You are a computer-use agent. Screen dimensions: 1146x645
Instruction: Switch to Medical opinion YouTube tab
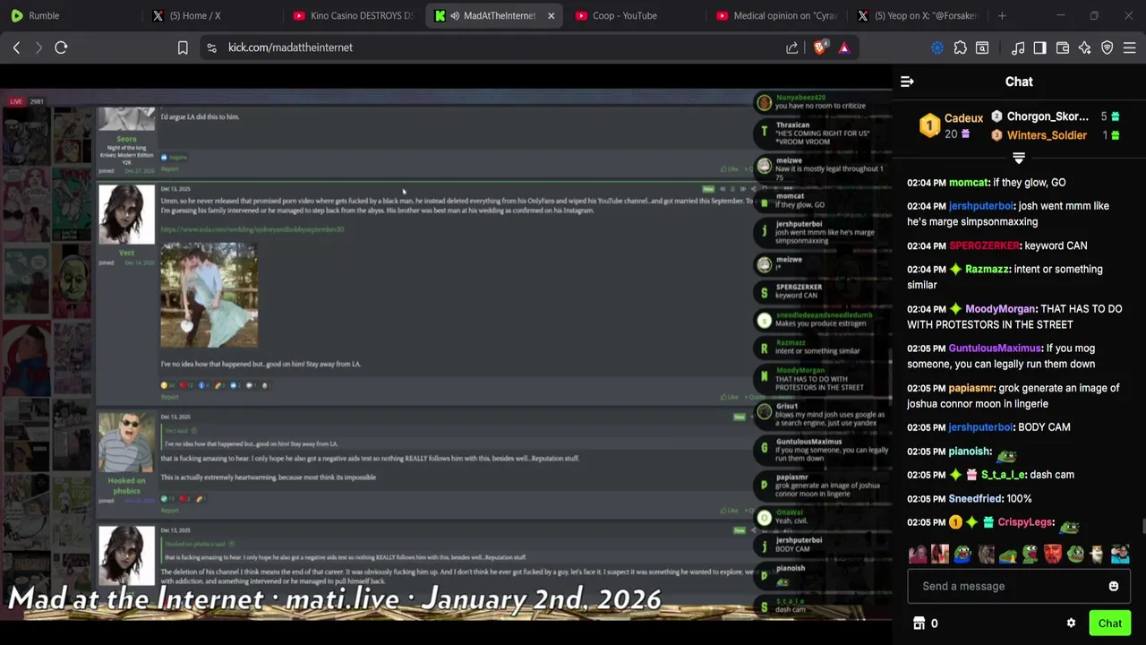775,15
